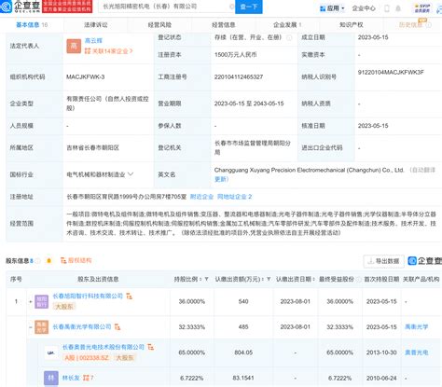Open the notification bell icon

coord(398,8)
